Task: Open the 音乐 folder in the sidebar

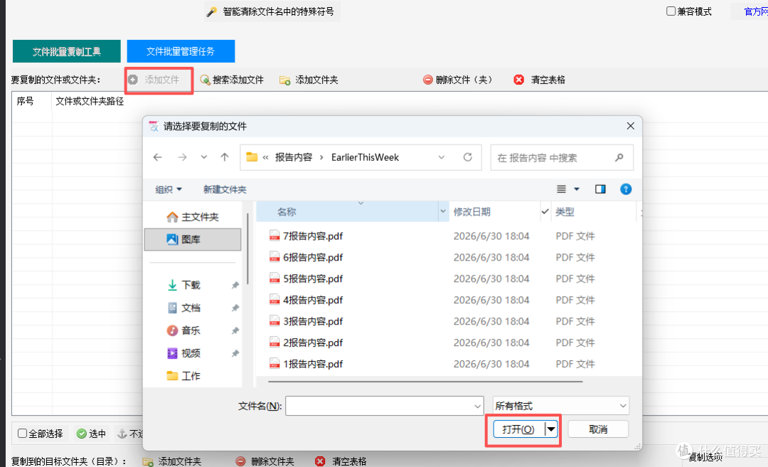Action: click(185, 330)
